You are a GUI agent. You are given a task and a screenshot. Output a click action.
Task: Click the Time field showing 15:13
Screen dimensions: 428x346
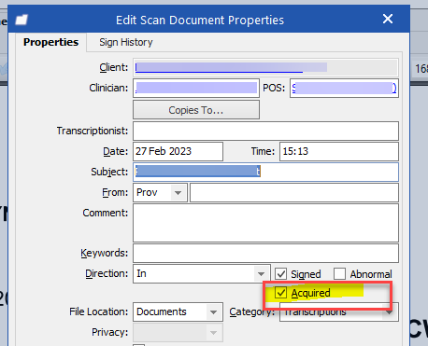339,151
